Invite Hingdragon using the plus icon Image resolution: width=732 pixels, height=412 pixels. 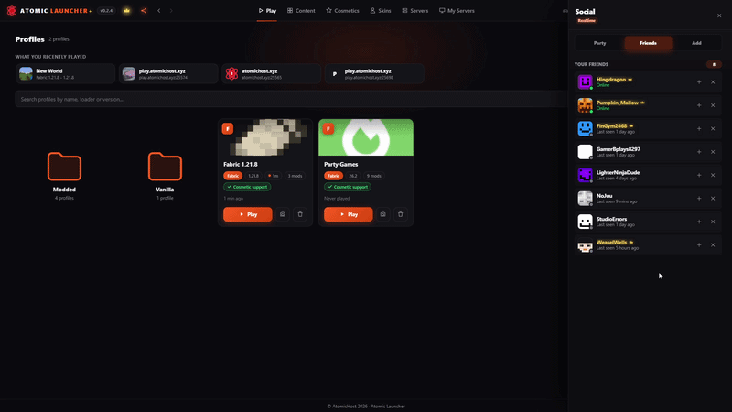click(x=699, y=82)
